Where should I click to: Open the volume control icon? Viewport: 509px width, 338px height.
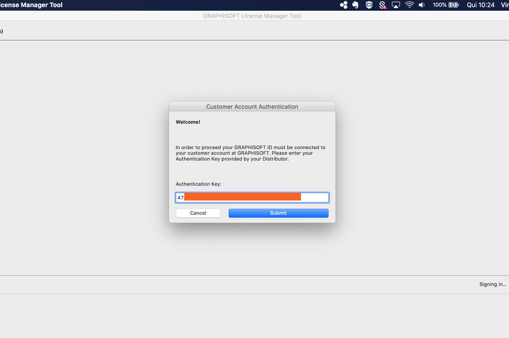(422, 5)
